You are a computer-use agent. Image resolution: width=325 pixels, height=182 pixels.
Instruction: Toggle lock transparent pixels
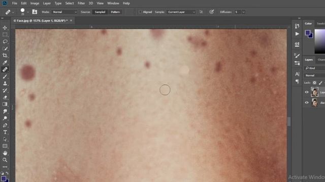[x=314, y=83]
